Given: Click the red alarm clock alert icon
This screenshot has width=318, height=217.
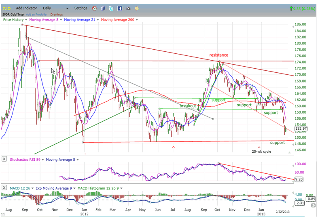Looking at the screenshot, I should tap(94, 8).
